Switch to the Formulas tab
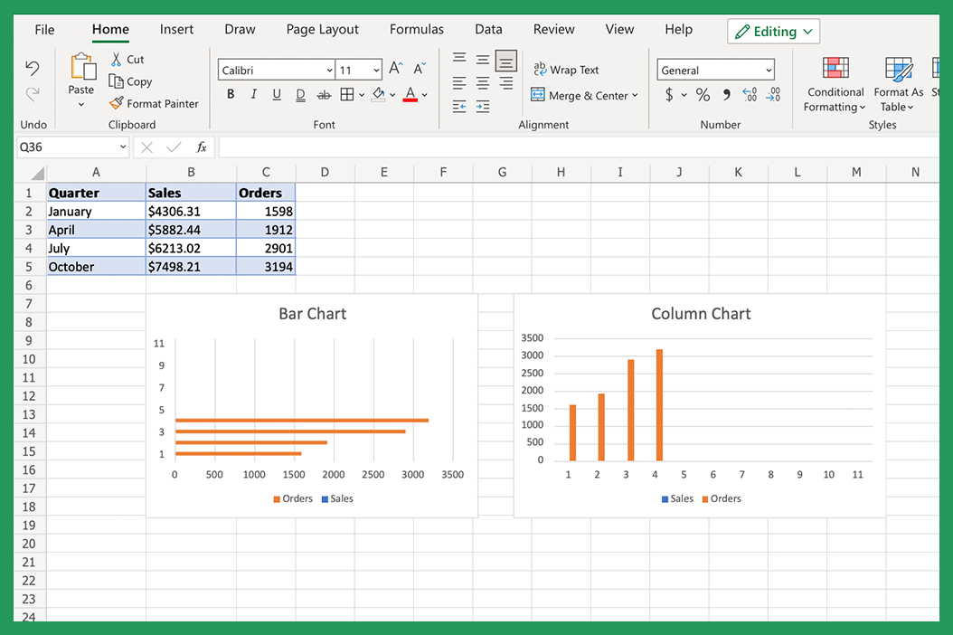953x635 pixels. coord(416,29)
